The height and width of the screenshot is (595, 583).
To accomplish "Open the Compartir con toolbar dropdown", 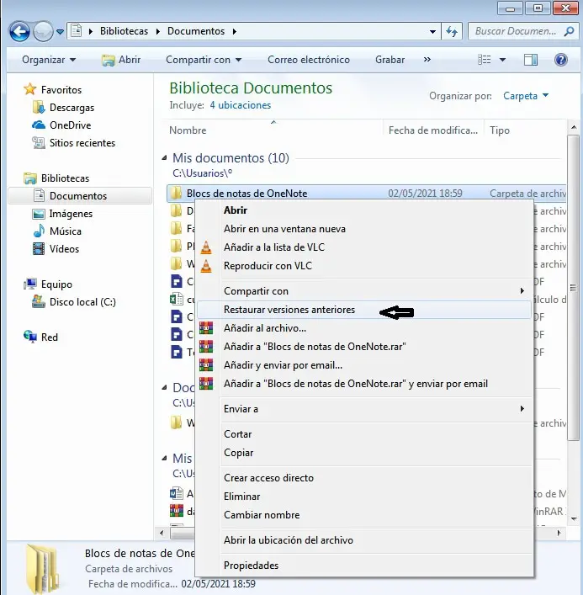I will tap(204, 60).
